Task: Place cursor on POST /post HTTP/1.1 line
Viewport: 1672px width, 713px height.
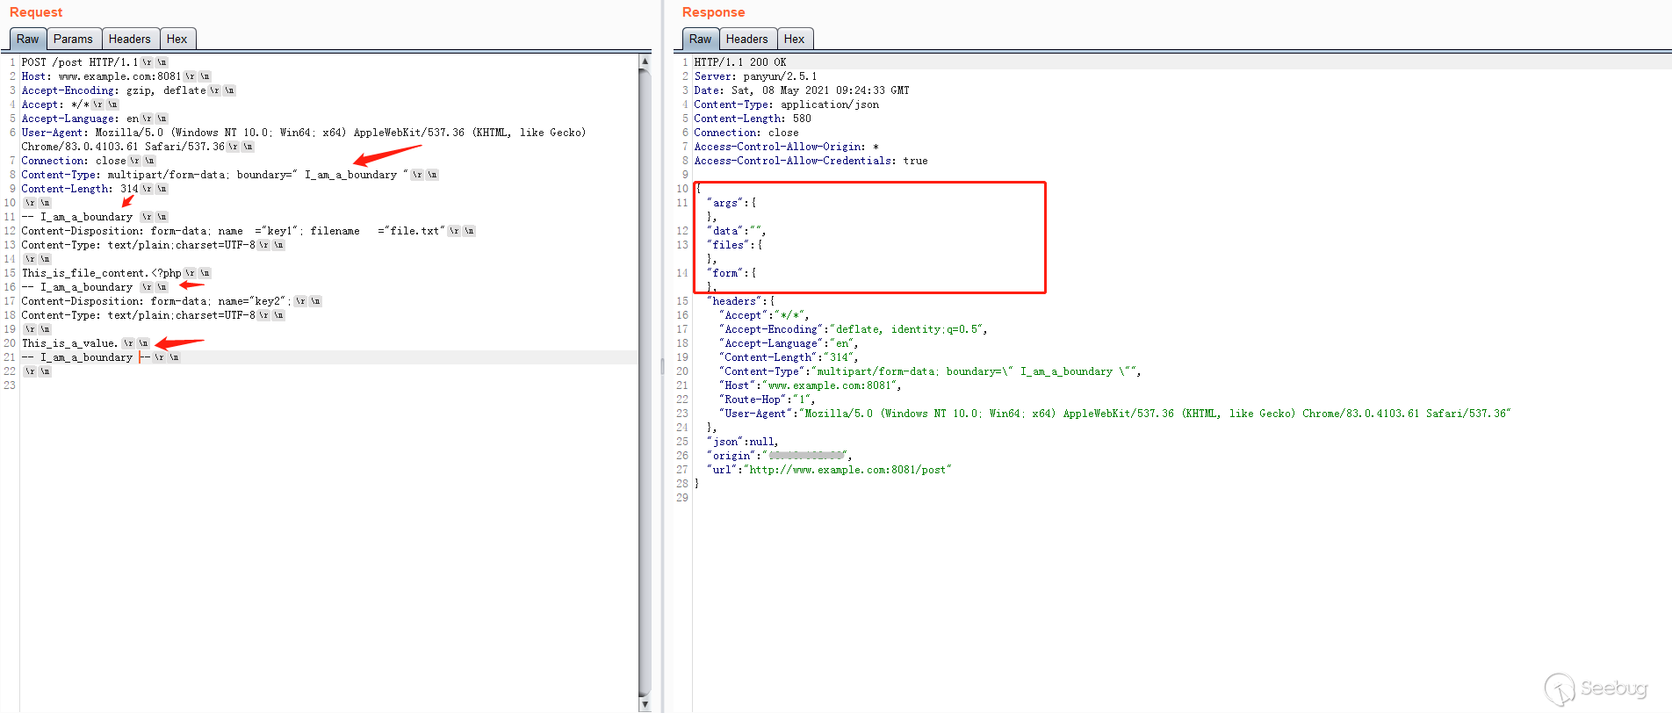Action: [79, 62]
